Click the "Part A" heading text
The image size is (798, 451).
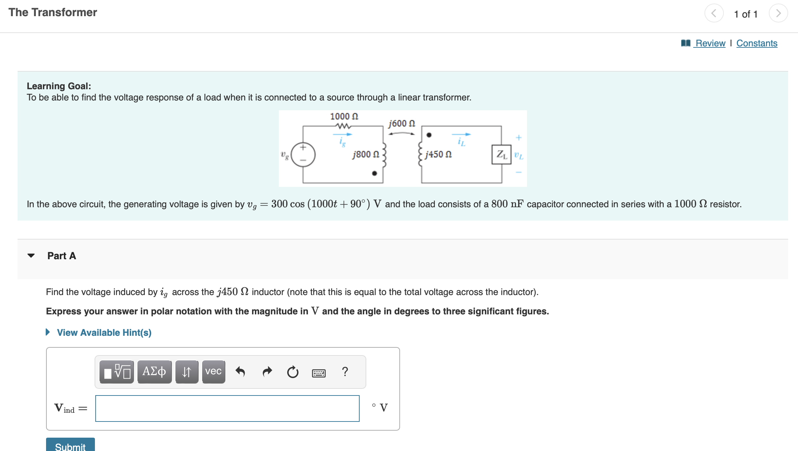(x=62, y=256)
